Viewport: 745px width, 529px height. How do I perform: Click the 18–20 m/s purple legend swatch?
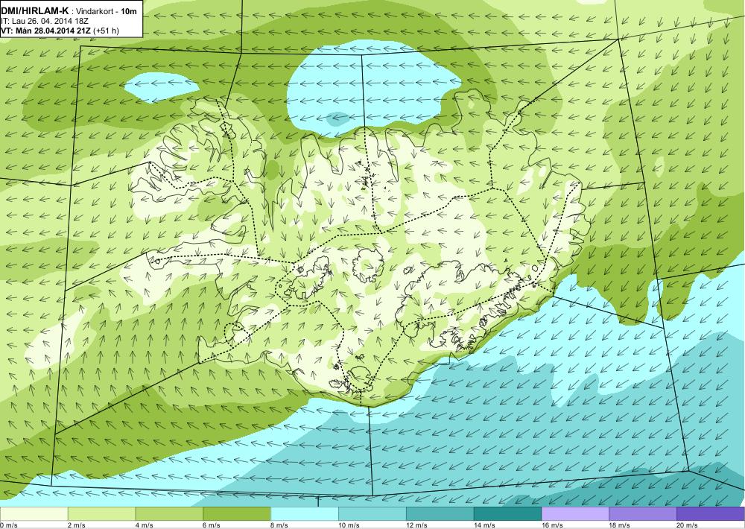pyautogui.click(x=643, y=514)
